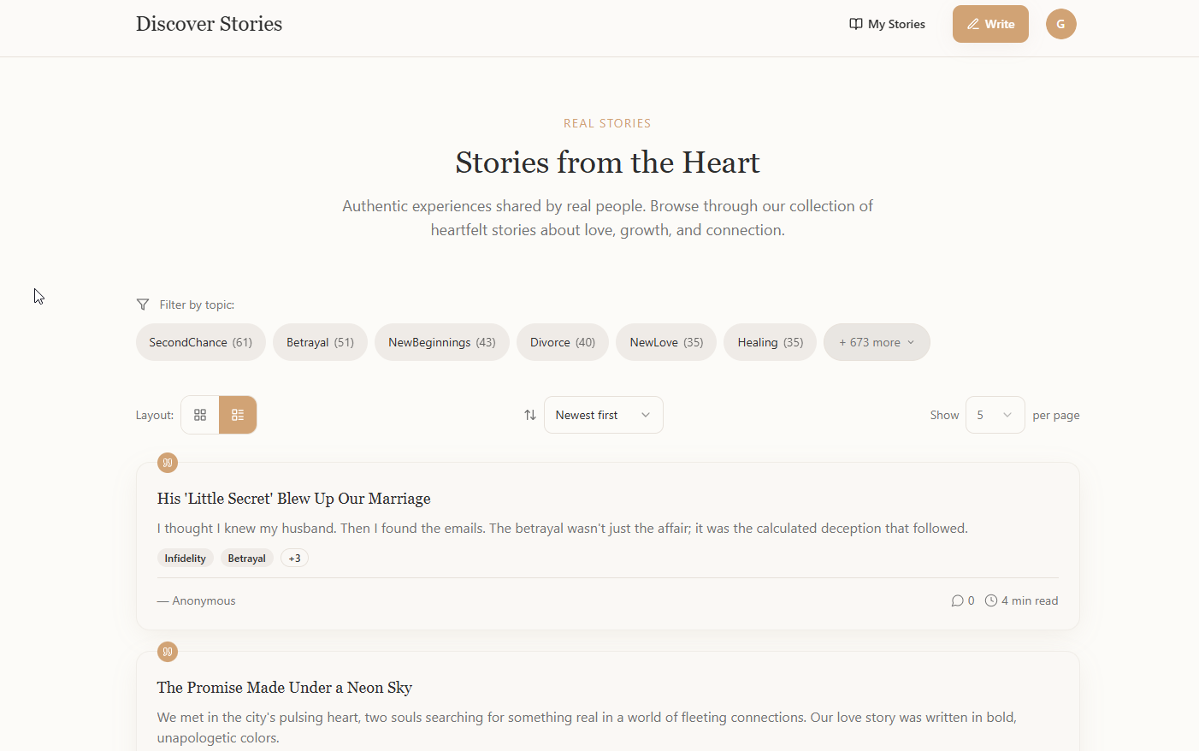Click the clock read-time icon
The height and width of the screenshot is (751, 1199).
point(991,600)
